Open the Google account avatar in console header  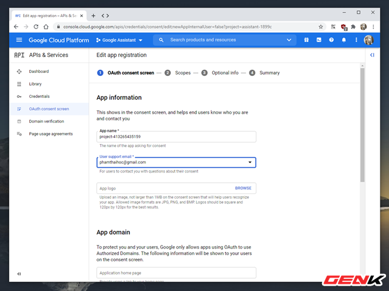(369, 40)
